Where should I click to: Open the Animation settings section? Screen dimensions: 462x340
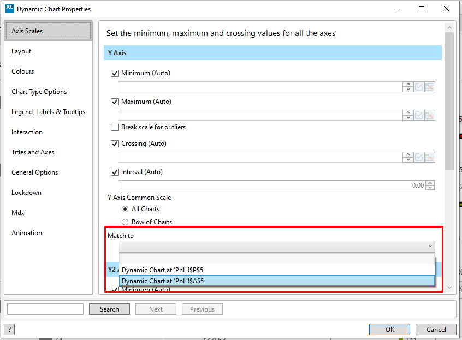(27, 232)
